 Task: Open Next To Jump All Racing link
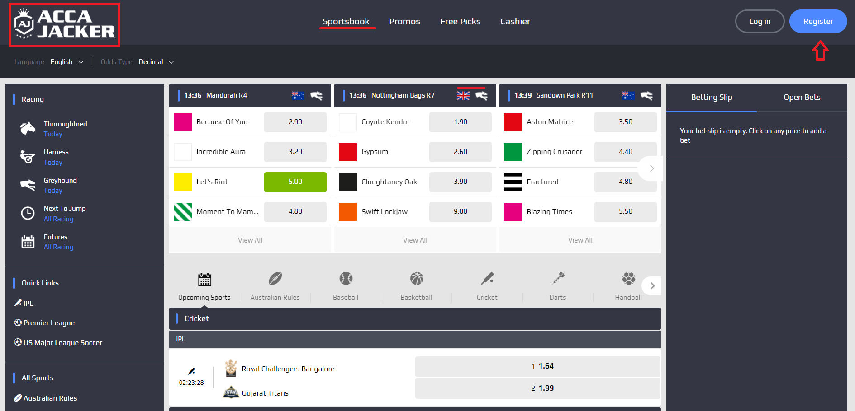(58, 219)
